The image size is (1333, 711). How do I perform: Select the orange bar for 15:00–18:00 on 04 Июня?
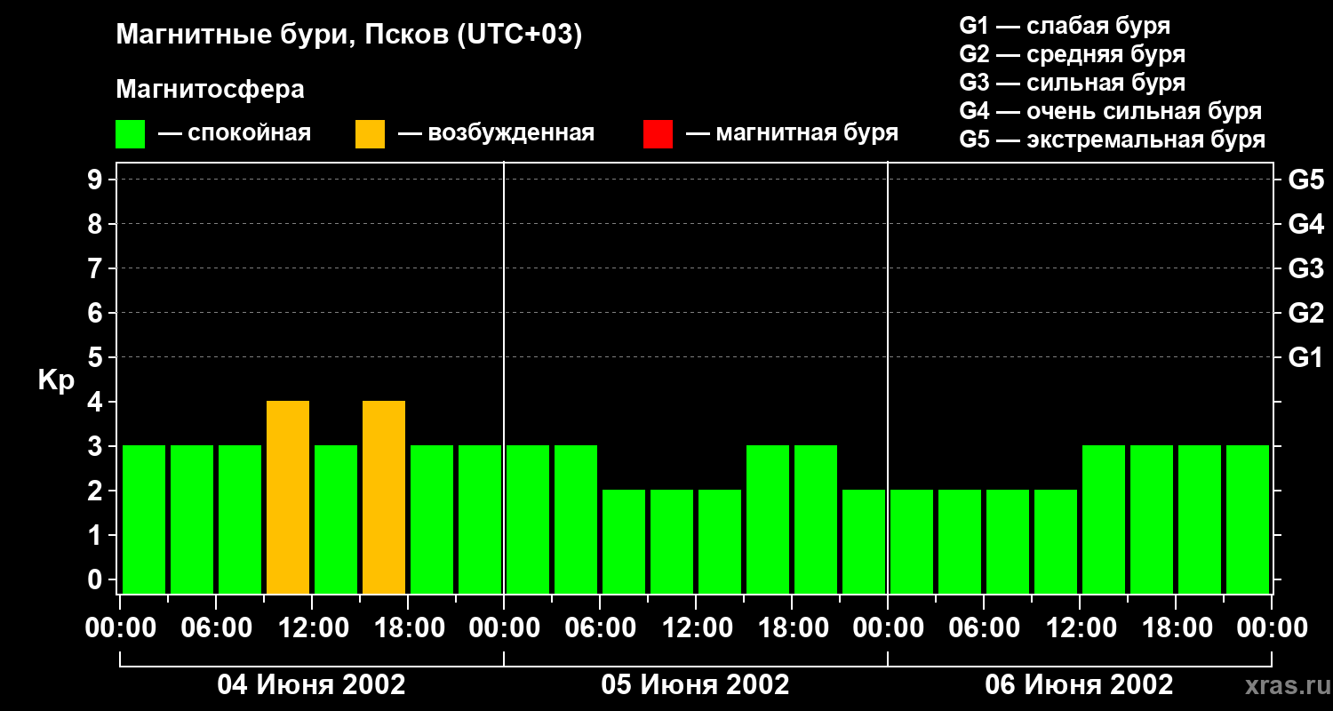[384, 497]
